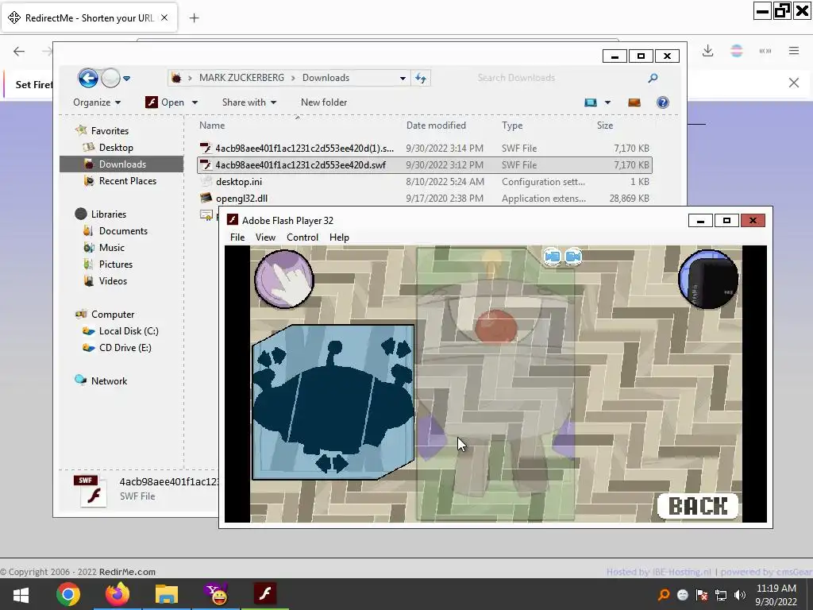Image resolution: width=813 pixels, height=610 pixels.
Task: Click the blue cube circle icon in game
Action: (x=708, y=279)
